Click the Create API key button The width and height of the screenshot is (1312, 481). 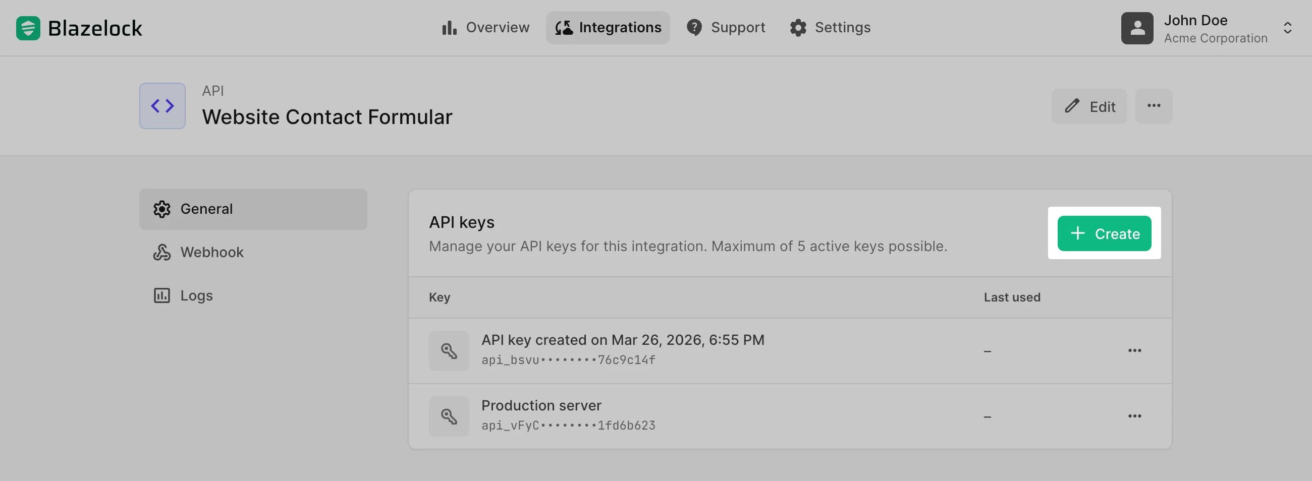click(1104, 233)
